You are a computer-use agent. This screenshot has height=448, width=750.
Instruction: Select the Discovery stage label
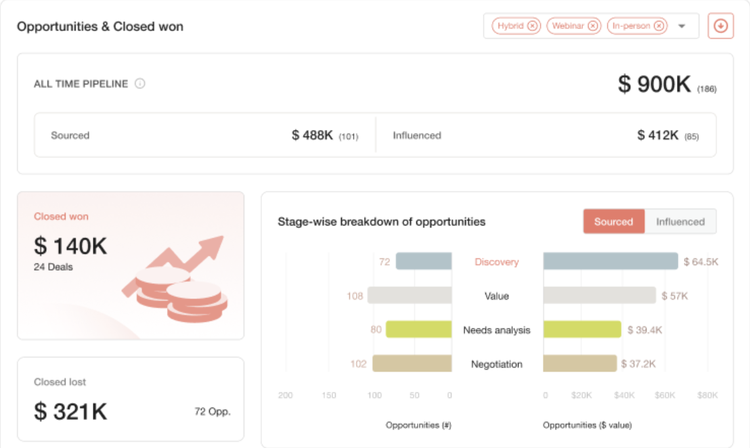pyautogui.click(x=496, y=262)
